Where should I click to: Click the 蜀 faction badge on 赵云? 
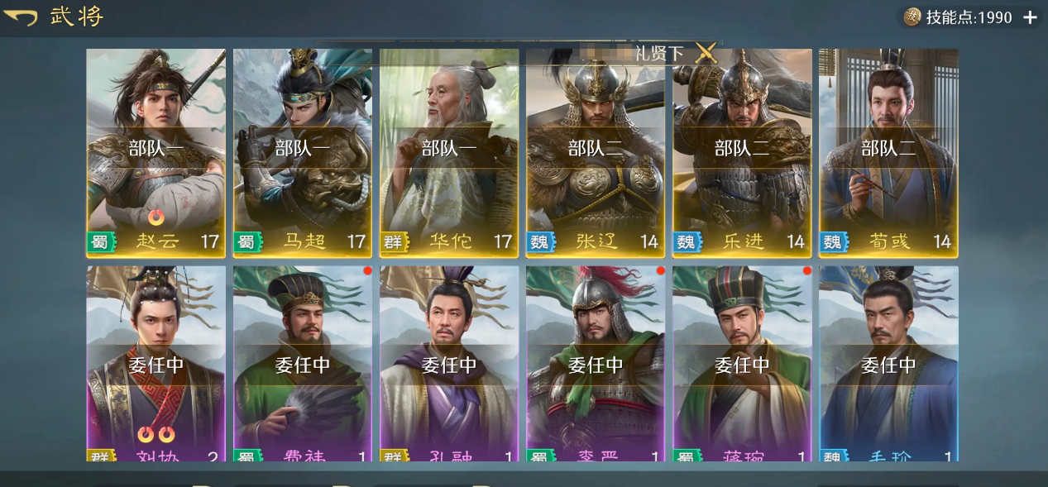[99, 241]
